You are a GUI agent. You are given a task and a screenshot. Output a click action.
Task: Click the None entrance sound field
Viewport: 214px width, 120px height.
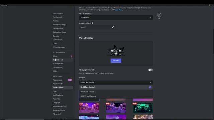(97, 27)
